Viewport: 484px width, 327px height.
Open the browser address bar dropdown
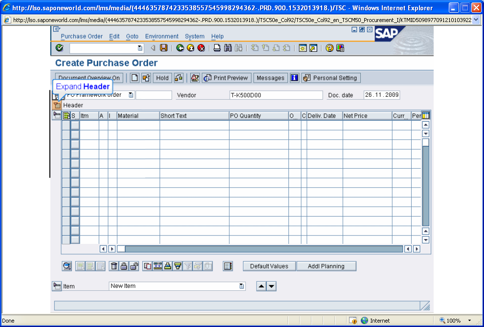click(x=476, y=20)
